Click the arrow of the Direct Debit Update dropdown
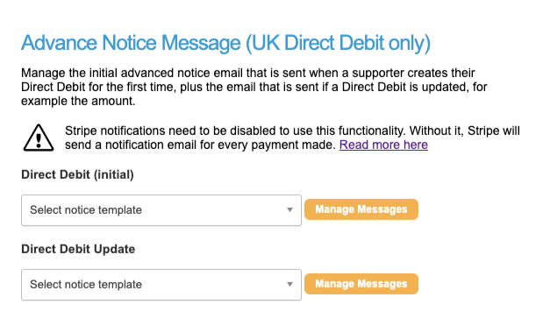This screenshot has width=543, height=333. [x=289, y=284]
